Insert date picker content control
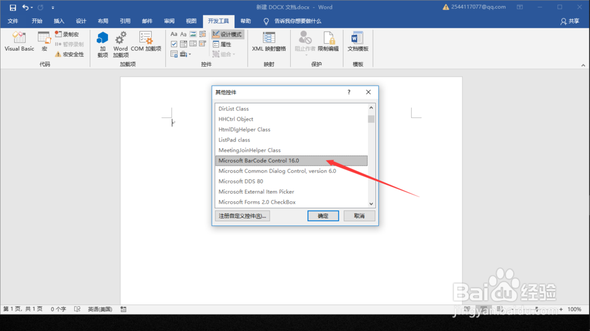The height and width of the screenshot is (331, 590). (202, 44)
